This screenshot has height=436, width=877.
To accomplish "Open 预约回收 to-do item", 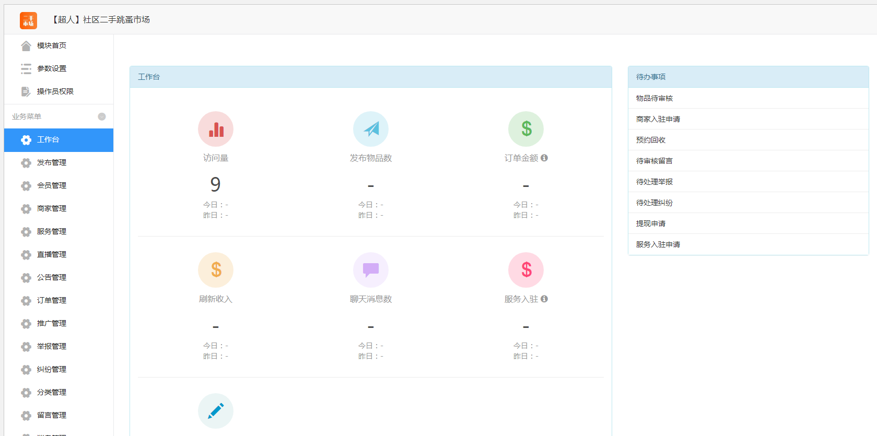I will click(748, 140).
